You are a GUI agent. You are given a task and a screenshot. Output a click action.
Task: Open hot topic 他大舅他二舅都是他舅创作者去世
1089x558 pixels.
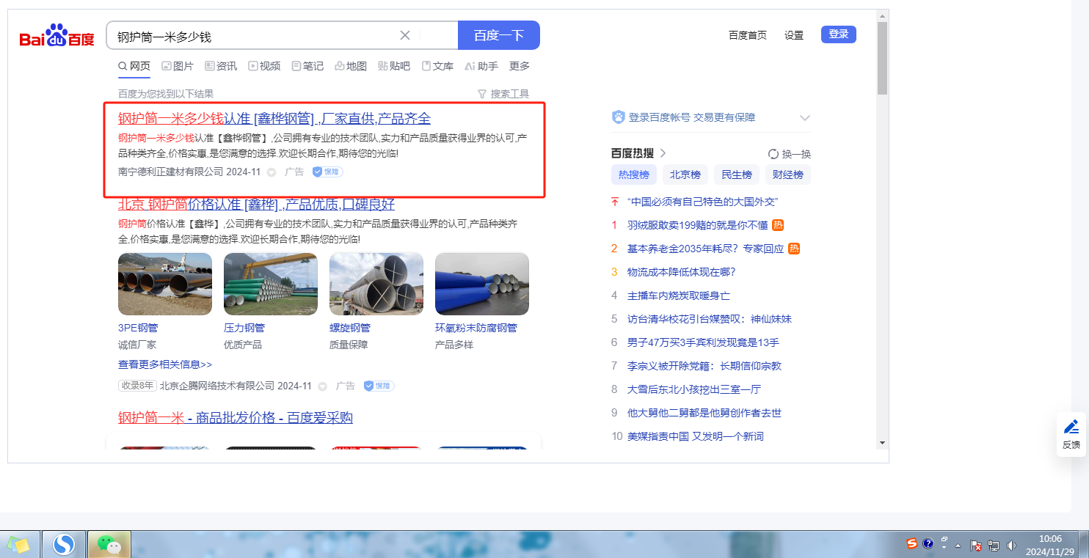click(x=704, y=413)
